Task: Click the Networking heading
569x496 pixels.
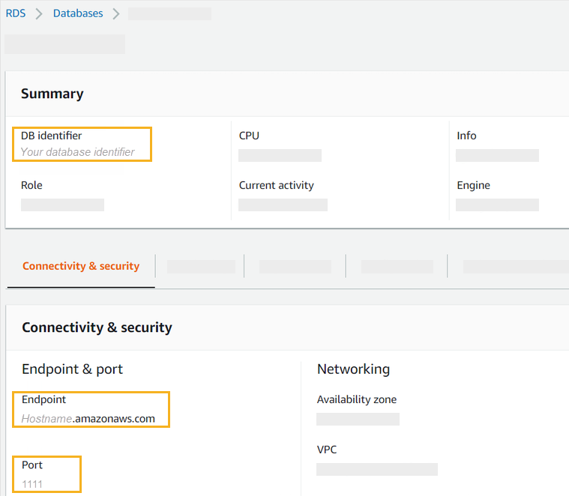Action: click(x=353, y=369)
